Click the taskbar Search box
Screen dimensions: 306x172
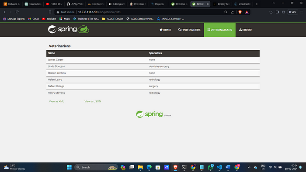[x=96, y=167]
